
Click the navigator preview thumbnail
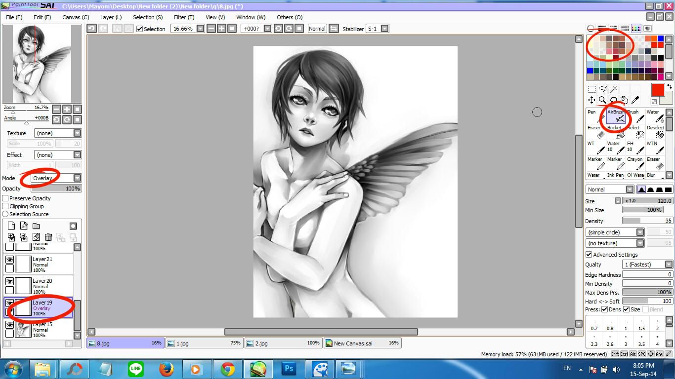(42, 64)
